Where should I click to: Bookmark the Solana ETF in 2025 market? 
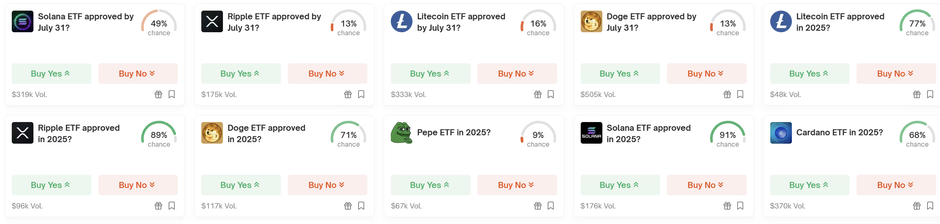click(x=740, y=205)
